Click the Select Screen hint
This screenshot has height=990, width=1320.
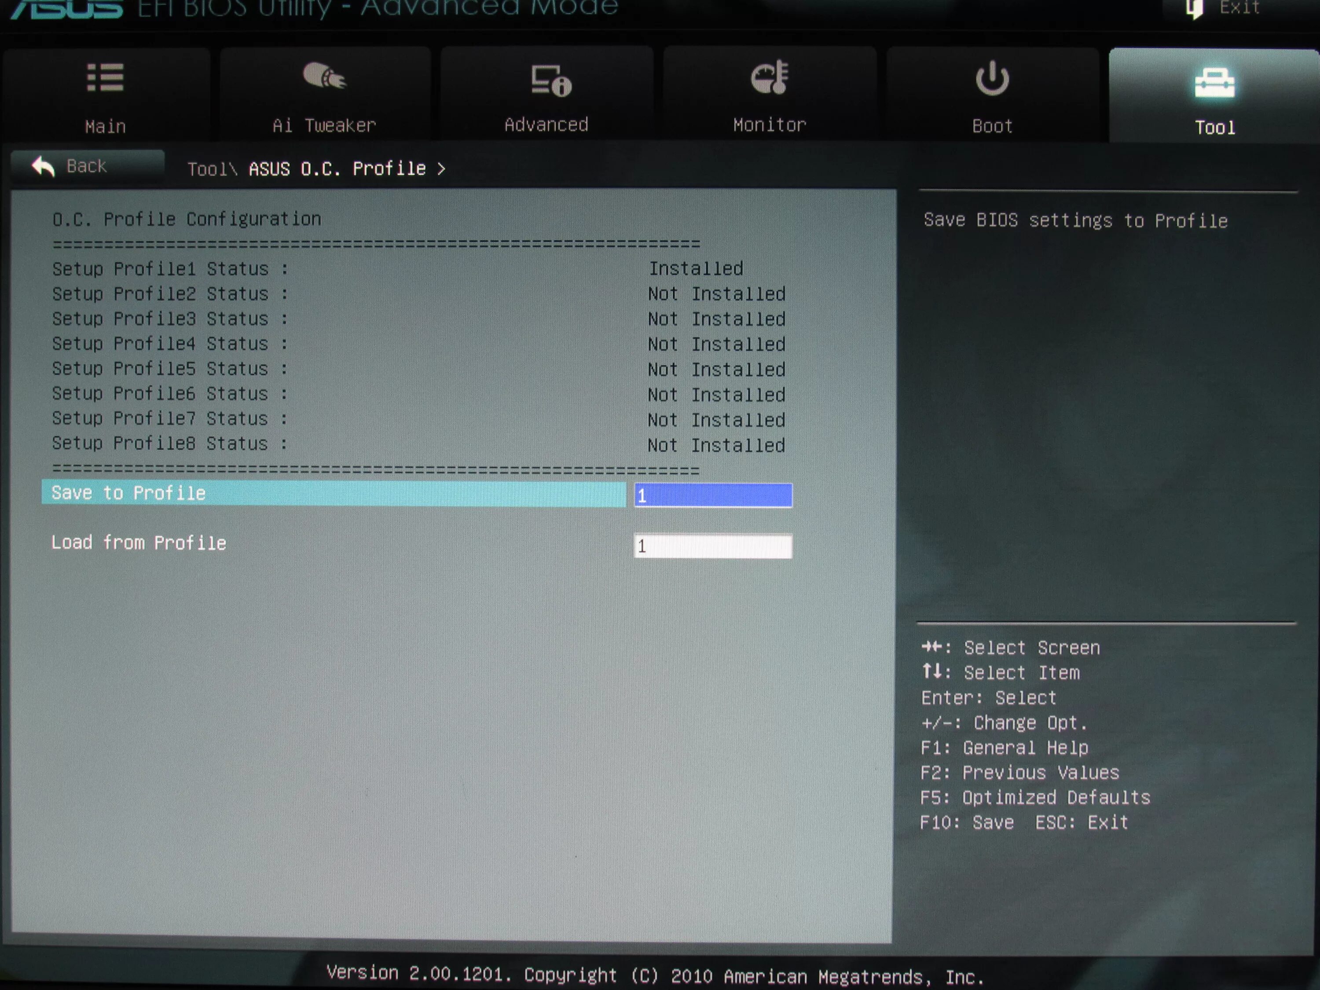click(x=1010, y=648)
